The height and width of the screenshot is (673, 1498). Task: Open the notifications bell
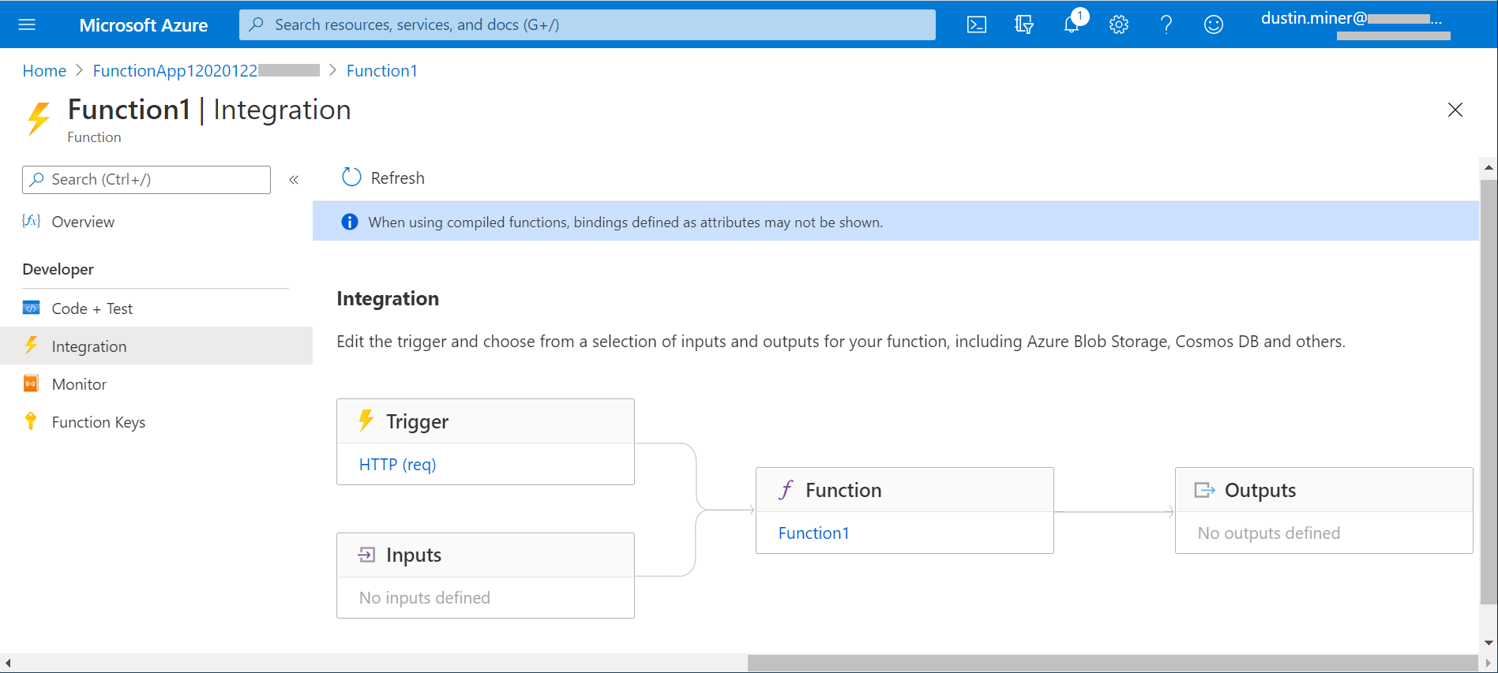[x=1072, y=24]
